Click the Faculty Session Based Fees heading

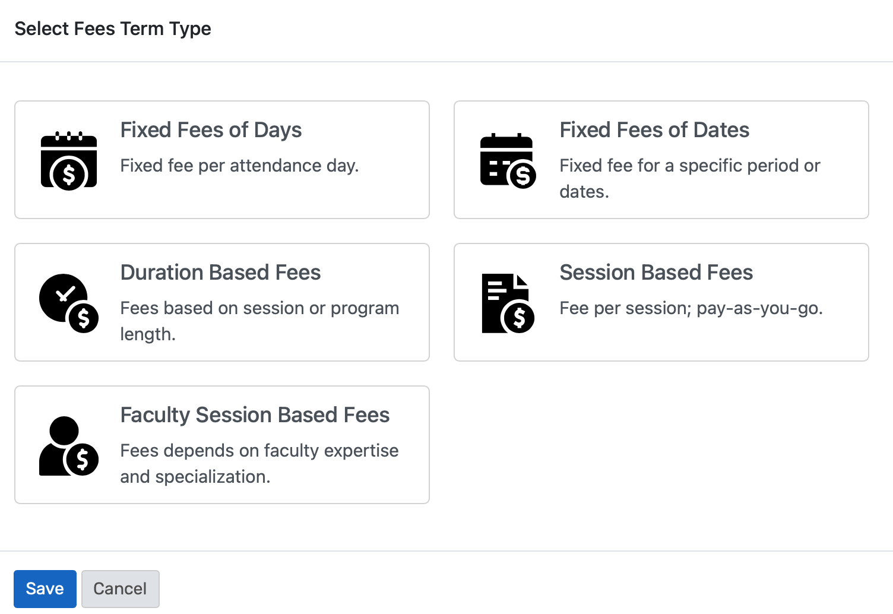pos(255,414)
